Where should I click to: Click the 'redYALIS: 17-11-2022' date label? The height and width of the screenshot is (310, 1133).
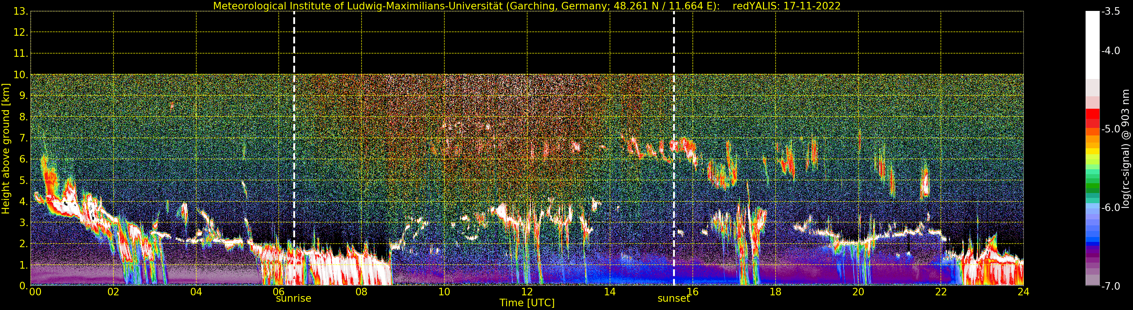[x=787, y=6]
